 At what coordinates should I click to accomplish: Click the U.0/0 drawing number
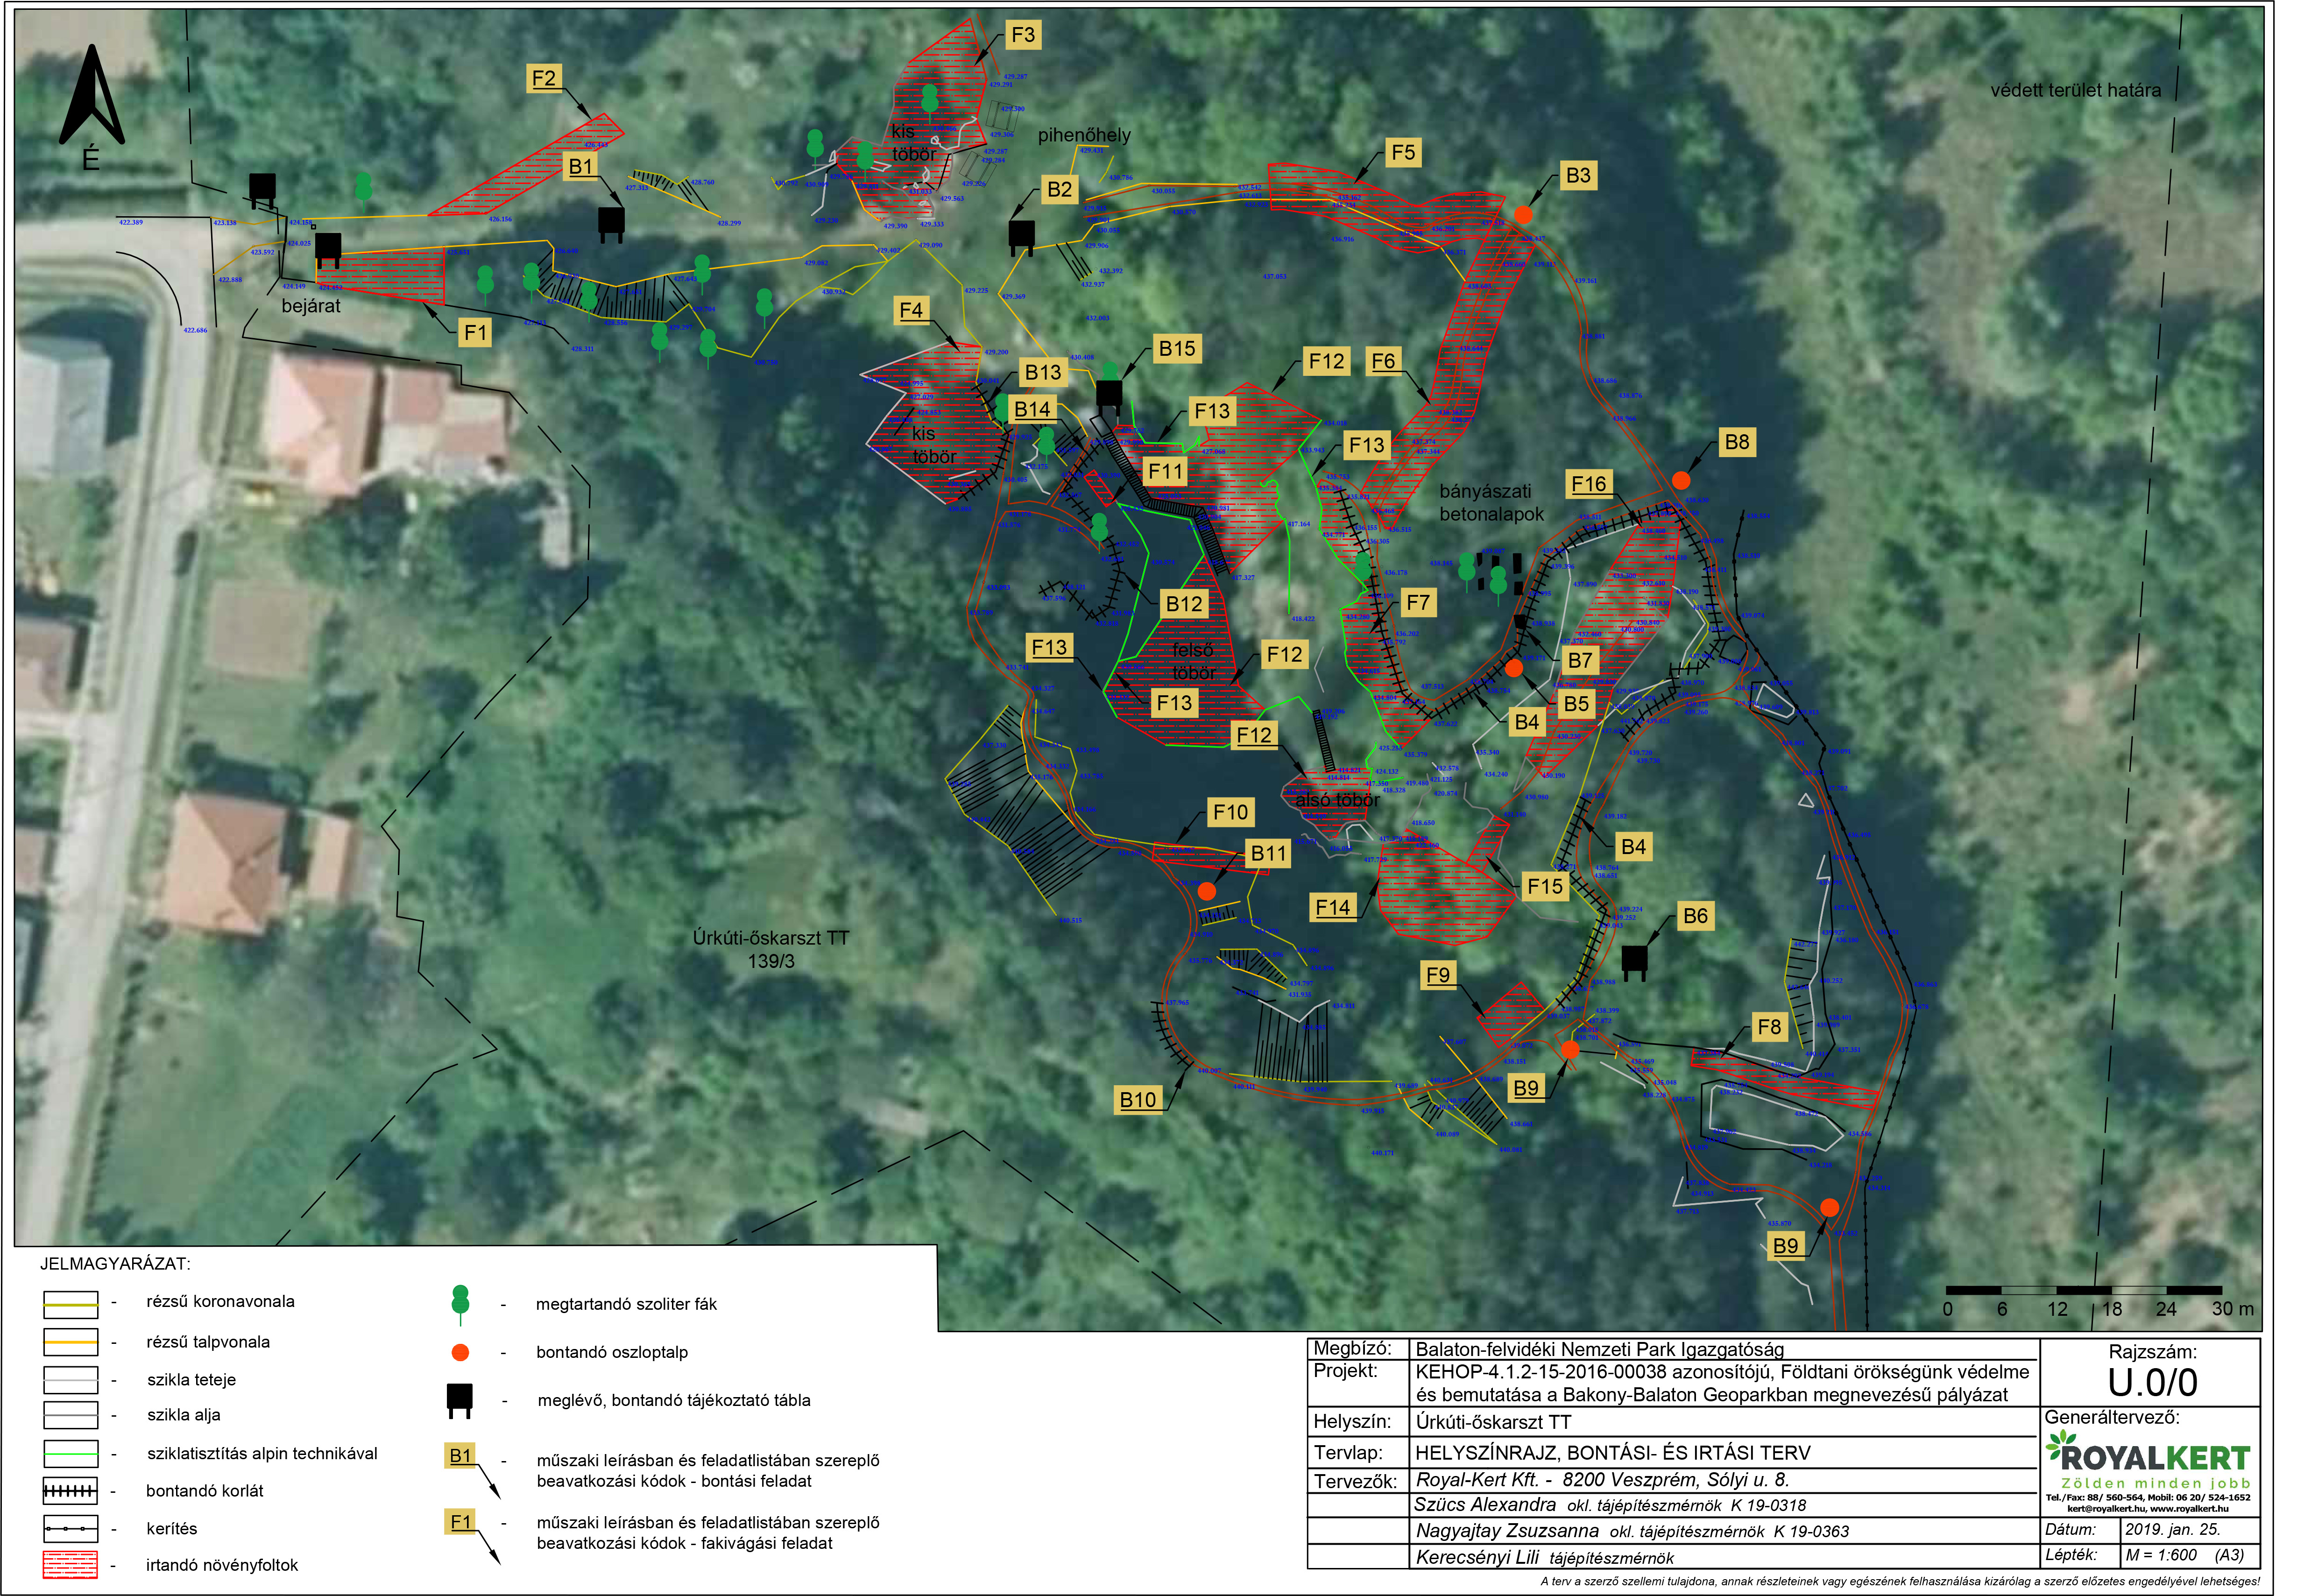(2152, 1382)
